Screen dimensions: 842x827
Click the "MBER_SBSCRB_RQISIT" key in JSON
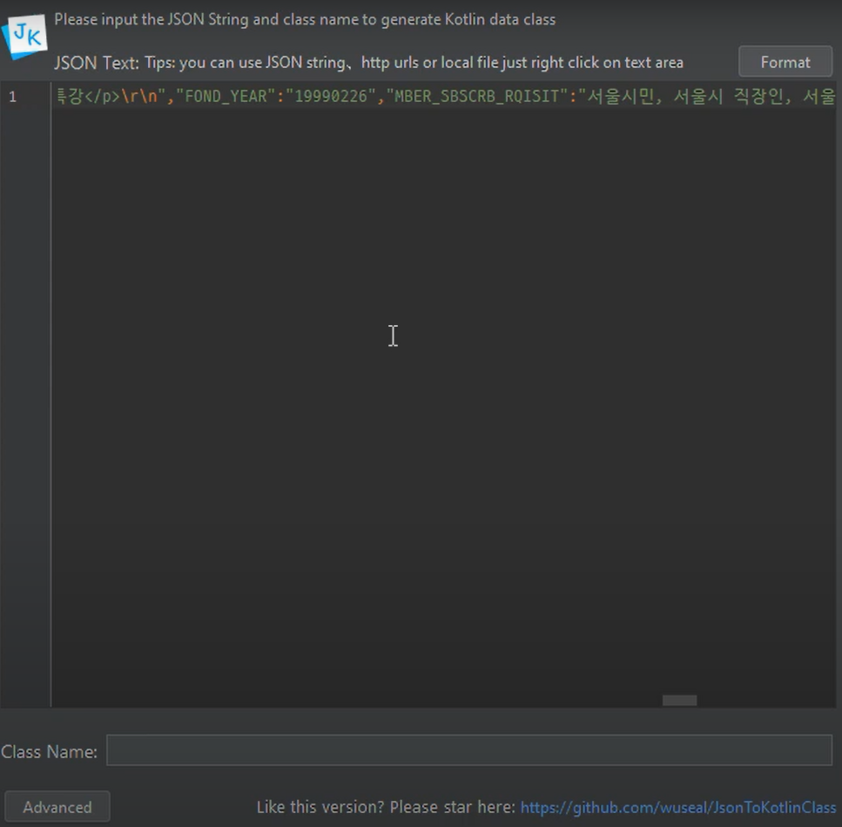click(477, 96)
